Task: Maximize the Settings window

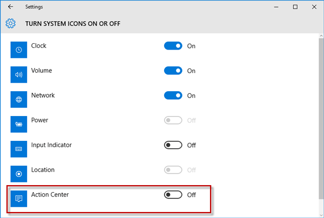Action: coord(295,7)
